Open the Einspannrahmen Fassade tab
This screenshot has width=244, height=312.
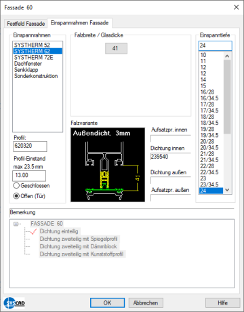coord(79,23)
